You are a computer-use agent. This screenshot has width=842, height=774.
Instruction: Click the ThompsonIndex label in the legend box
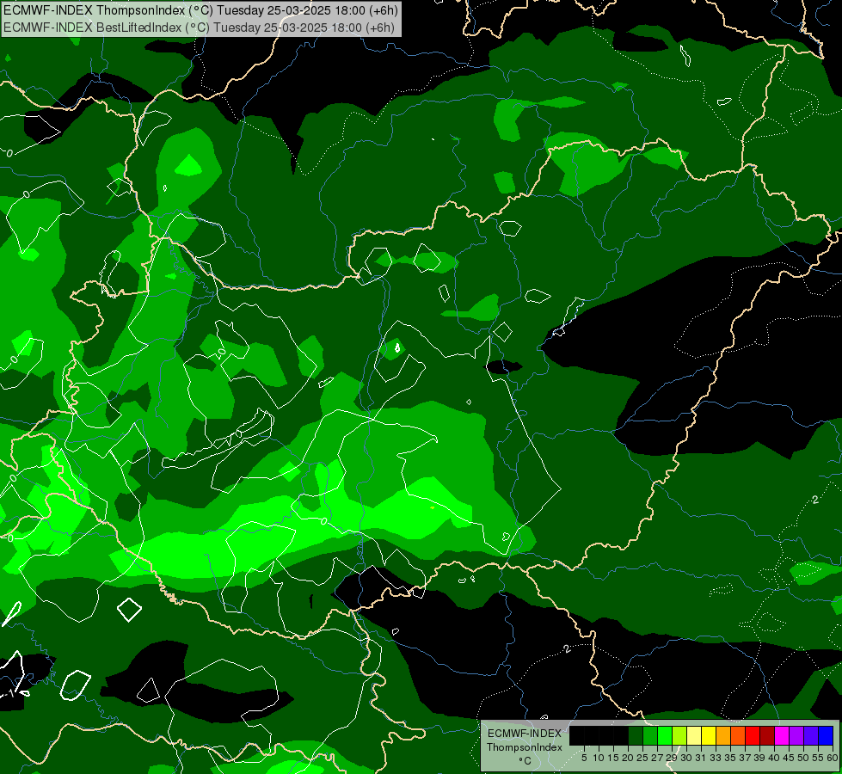tap(524, 747)
